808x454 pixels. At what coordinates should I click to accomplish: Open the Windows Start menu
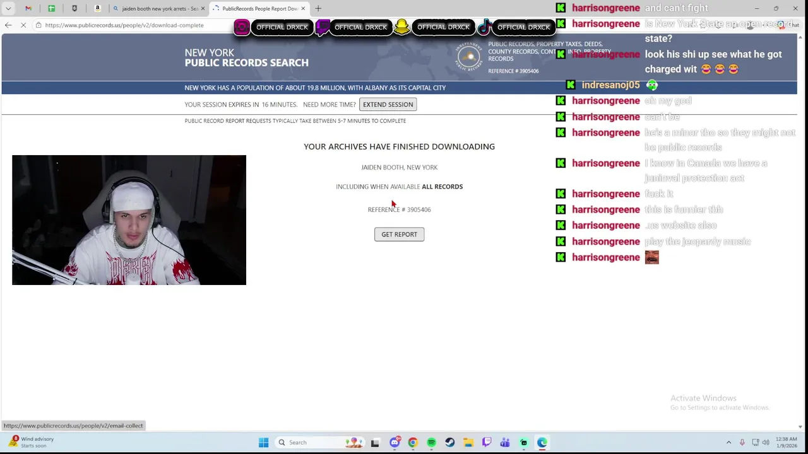pyautogui.click(x=263, y=443)
